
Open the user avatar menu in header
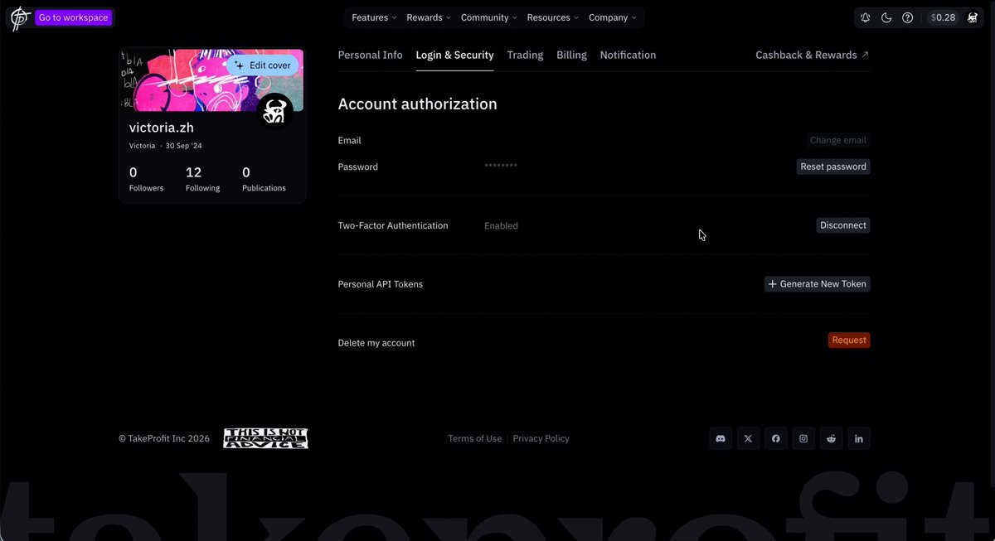(972, 17)
